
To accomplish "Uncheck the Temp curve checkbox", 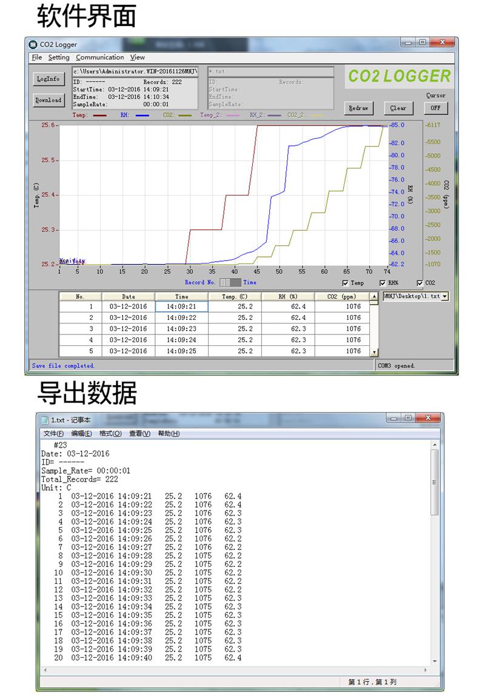I will [345, 283].
